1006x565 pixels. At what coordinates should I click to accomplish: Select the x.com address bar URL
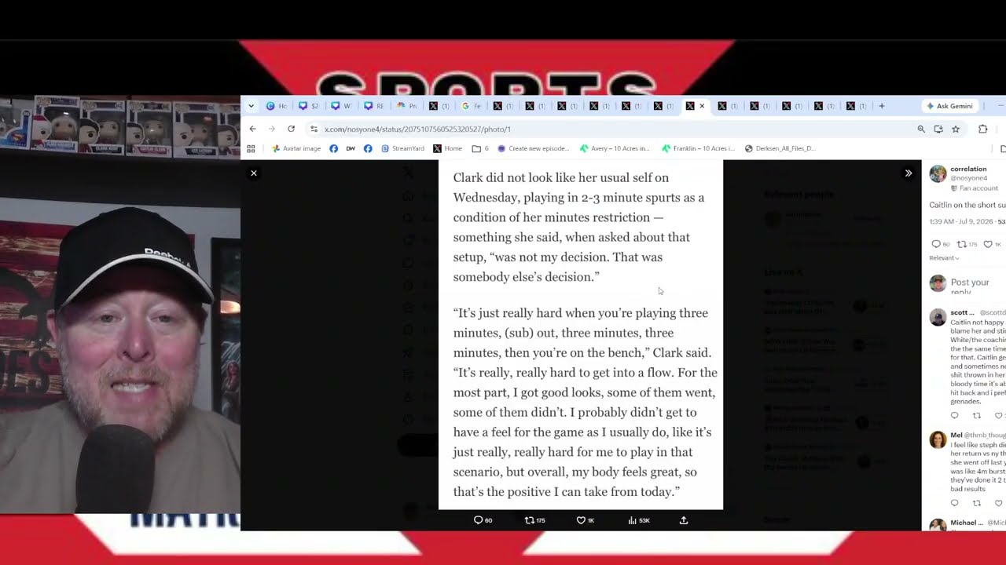417,129
